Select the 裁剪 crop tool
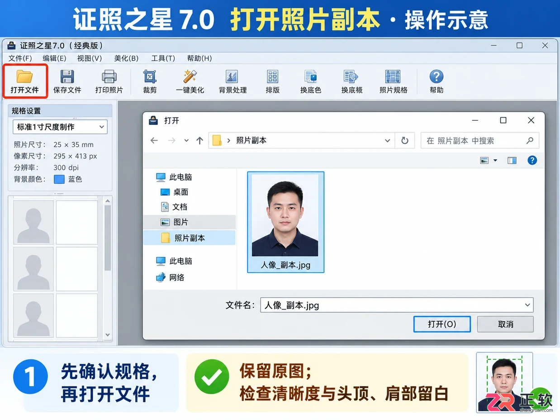Viewport: 560px width, 420px height. tap(150, 81)
